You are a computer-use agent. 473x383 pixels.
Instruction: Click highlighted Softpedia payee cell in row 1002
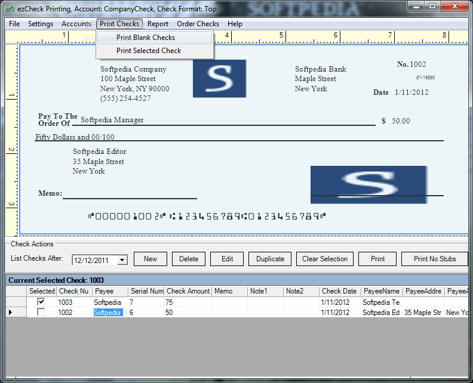[110, 312]
